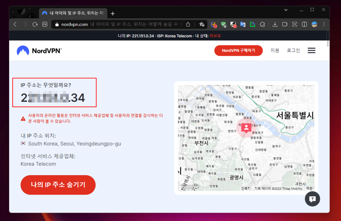341x221 pixels.
Task: Open the translate extension icon
Action: point(243,24)
